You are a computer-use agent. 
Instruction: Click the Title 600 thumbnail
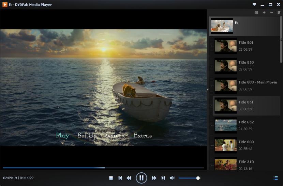(226, 145)
